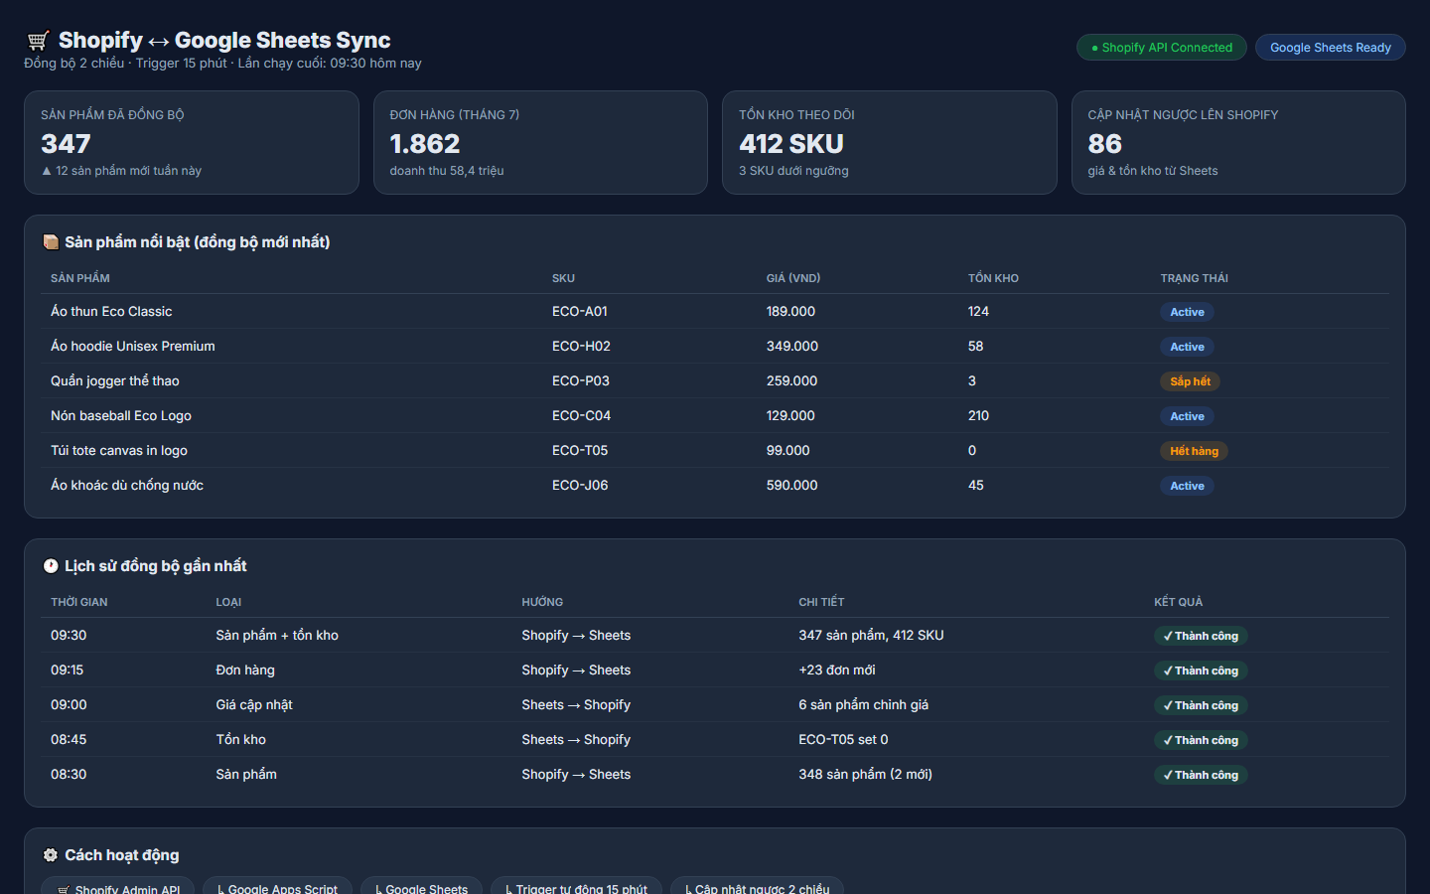This screenshot has width=1430, height=894.
Task: Select the 08:30 sync history entry
Action: [x=715, y=775]
